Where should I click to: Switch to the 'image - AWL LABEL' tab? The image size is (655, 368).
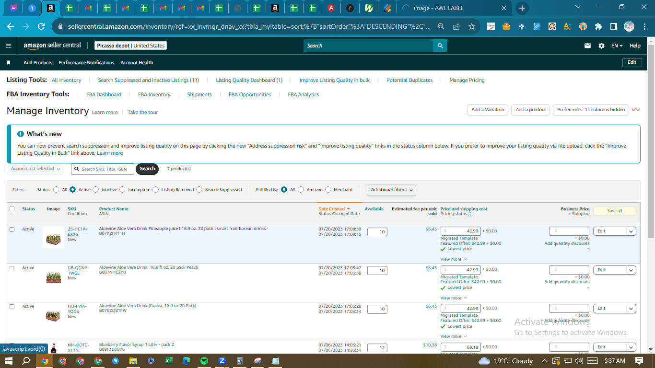[x=455, y=8]
